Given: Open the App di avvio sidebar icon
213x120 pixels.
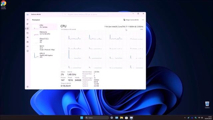Looking at the screenshot, I should 28,37.
